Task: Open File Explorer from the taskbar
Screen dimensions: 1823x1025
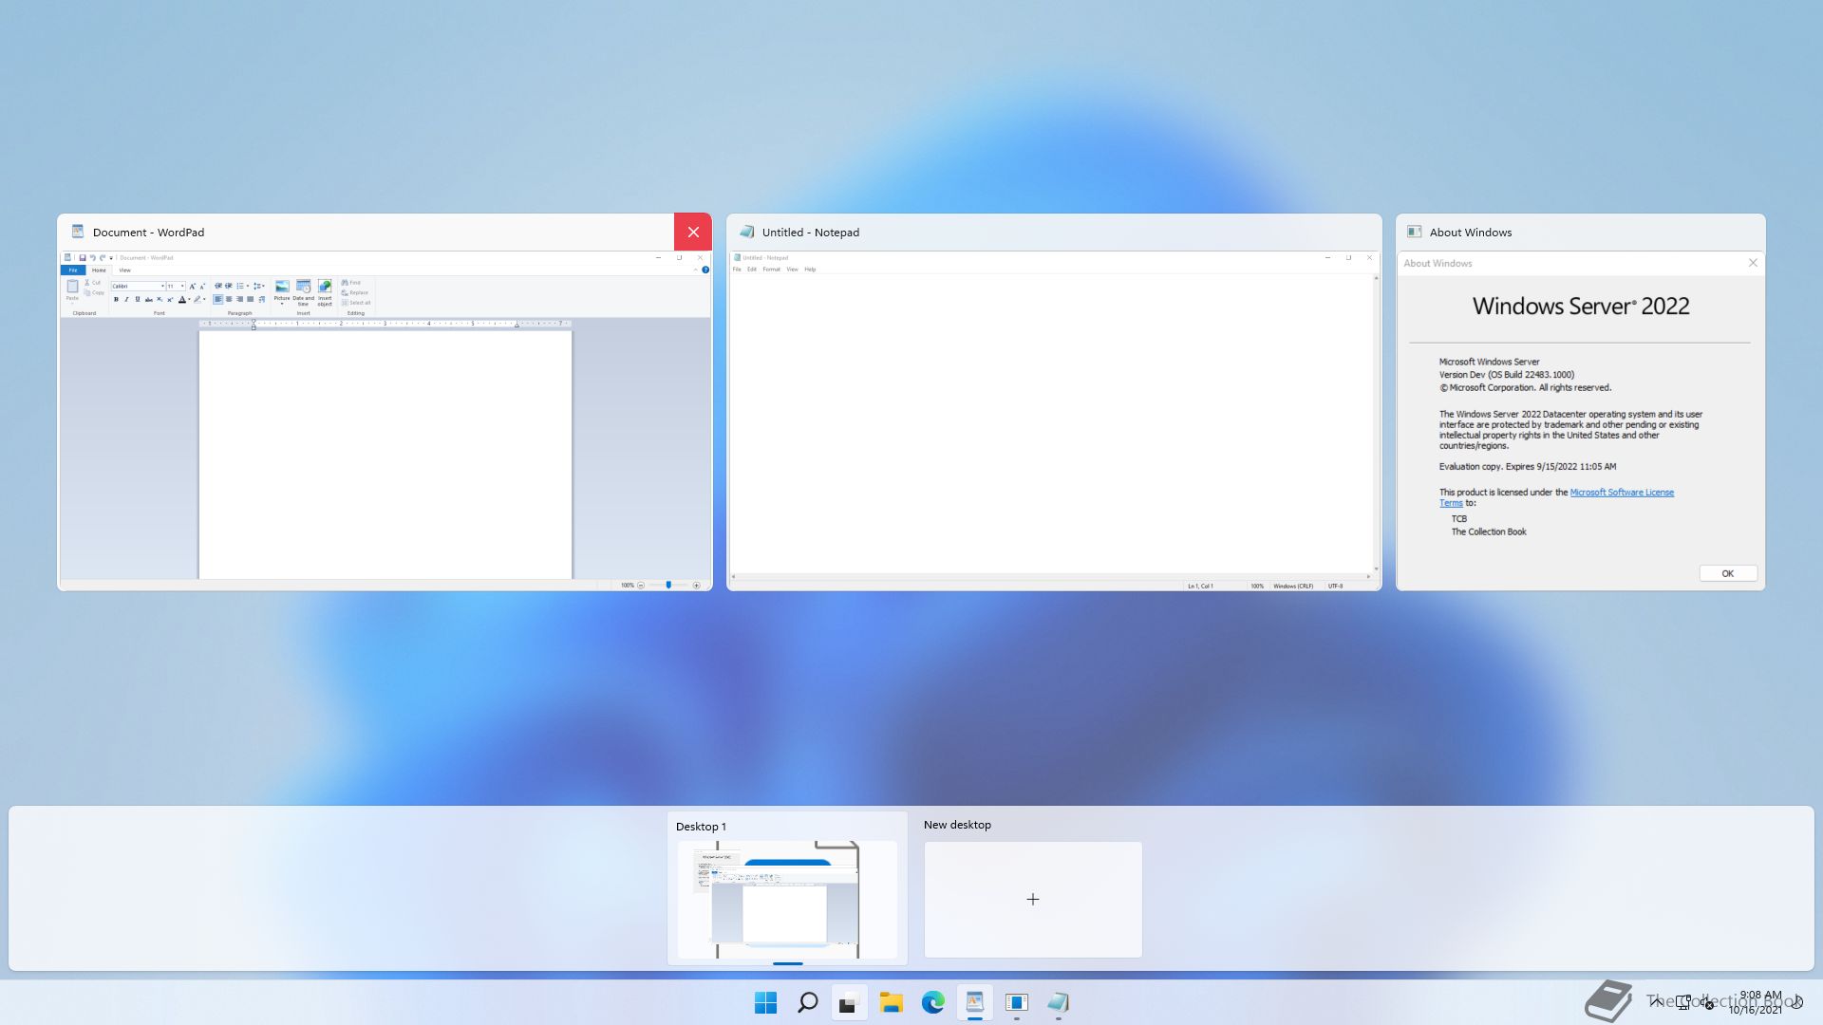Action: (891, 1002)
